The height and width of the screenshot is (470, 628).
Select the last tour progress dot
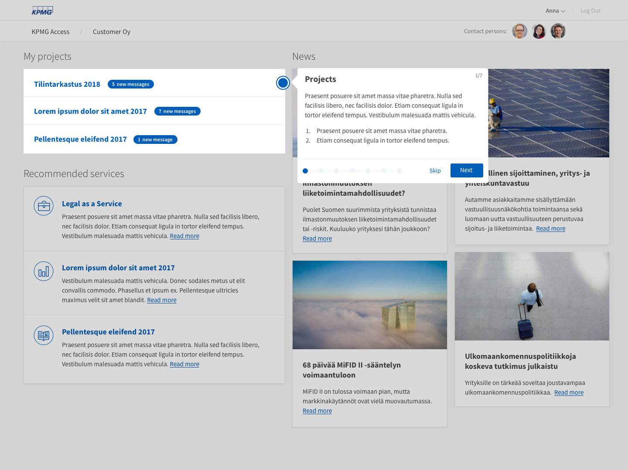399,171
